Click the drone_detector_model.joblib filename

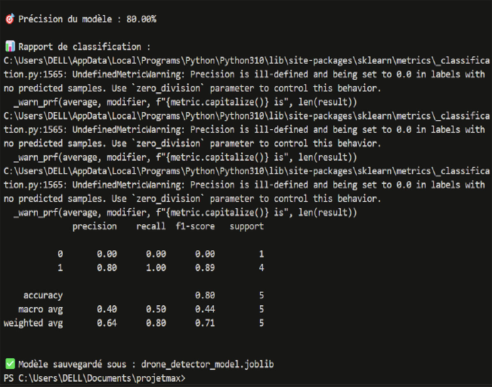pyautogui.click(x=207, y=364)
